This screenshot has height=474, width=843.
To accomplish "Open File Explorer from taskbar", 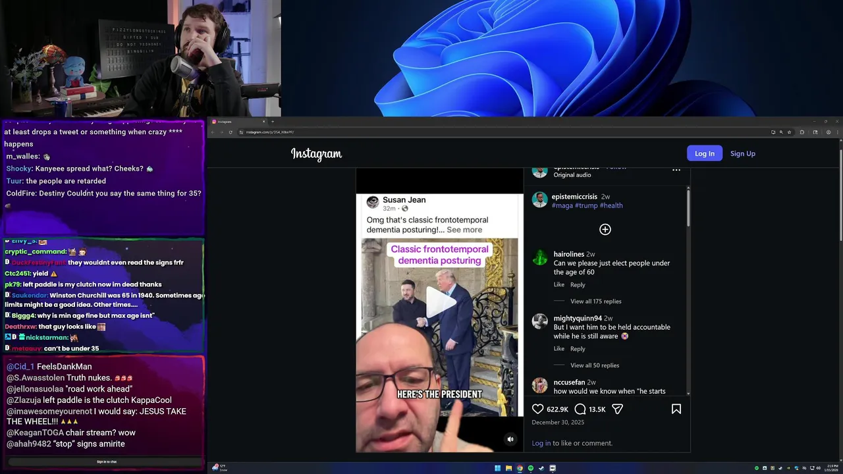I will coord(508,468).
